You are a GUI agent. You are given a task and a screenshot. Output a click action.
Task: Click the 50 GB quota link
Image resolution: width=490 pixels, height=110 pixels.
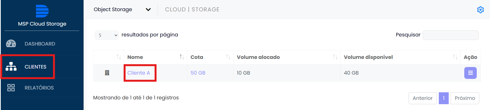click(198, 73)
